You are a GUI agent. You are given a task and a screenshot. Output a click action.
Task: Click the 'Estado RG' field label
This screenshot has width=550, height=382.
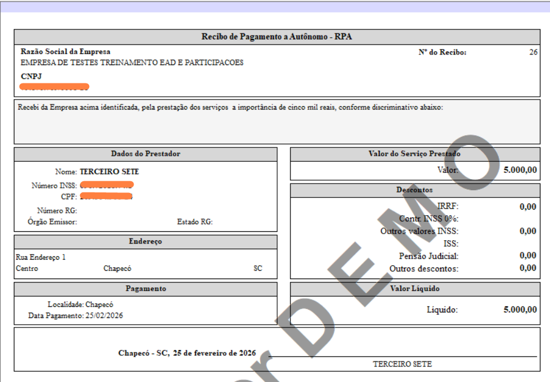click(x=195, y=222)
